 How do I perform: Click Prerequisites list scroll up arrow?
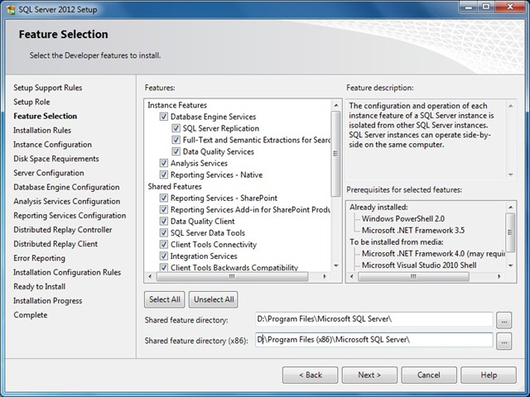point(511,207)
